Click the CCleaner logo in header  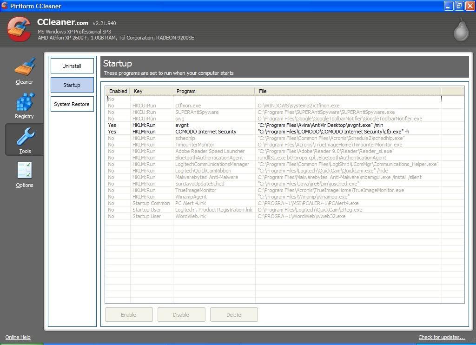tap(19, 29)
